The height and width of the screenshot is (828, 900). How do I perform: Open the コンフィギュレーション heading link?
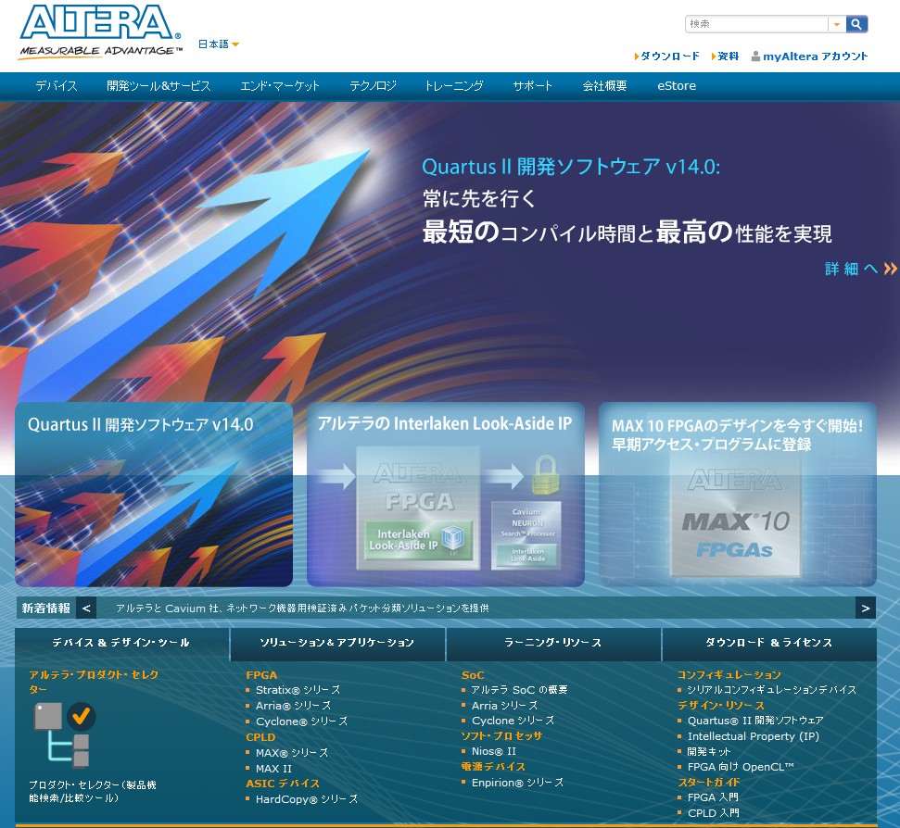point(729,675)
